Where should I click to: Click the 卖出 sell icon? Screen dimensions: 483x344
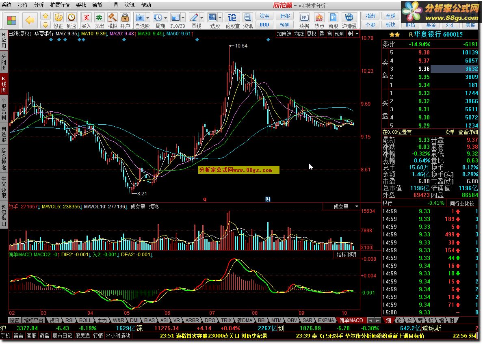(99, 21)
